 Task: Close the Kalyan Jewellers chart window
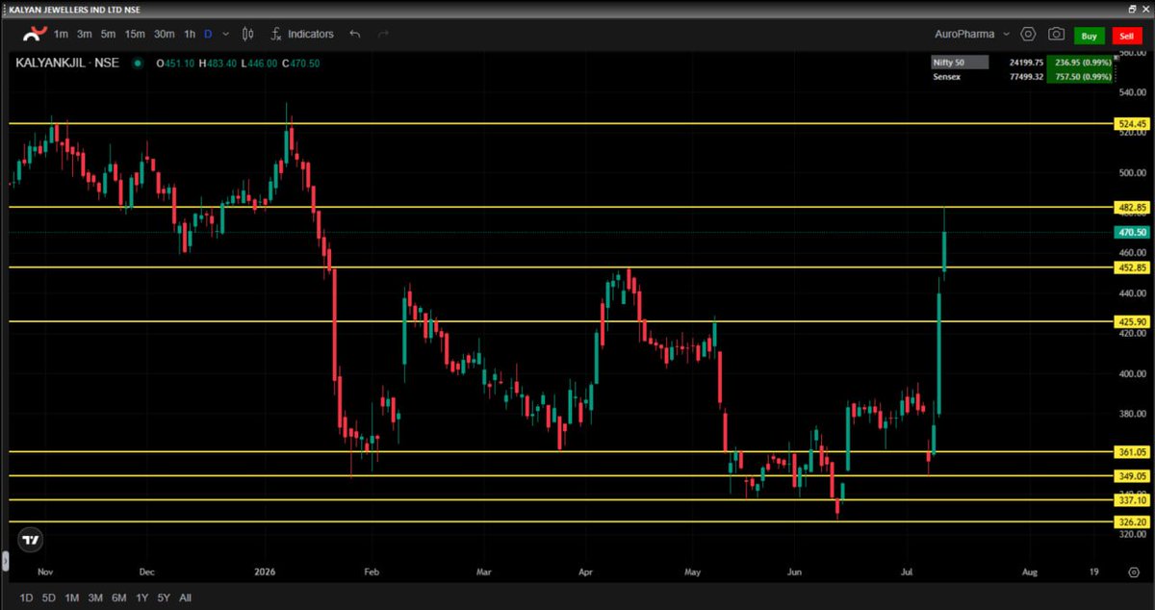[1144, 8]
